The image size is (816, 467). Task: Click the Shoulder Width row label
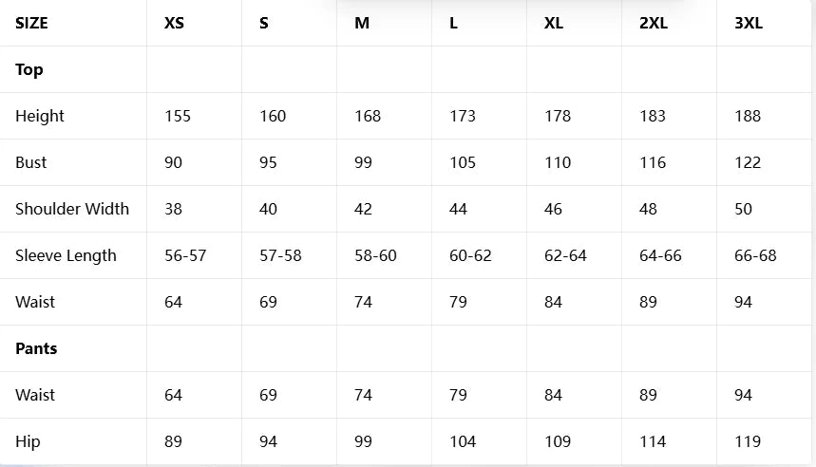coord(72,209)
